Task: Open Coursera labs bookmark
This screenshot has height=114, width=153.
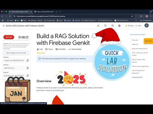Action: click(x=49, y=20)
